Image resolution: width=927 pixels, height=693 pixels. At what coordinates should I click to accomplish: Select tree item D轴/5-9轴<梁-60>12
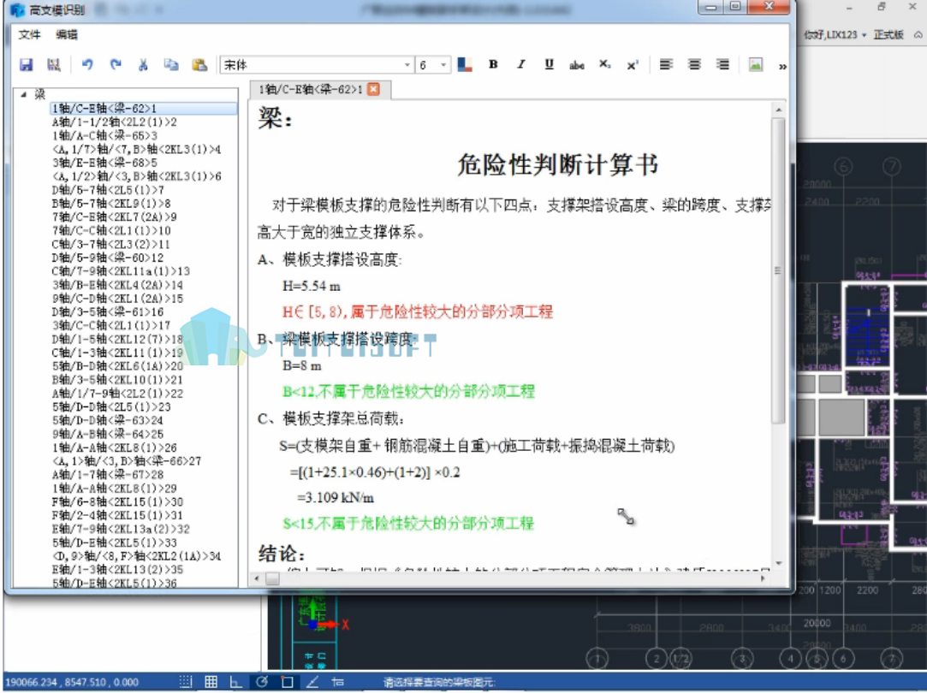[x=108, y=258]
